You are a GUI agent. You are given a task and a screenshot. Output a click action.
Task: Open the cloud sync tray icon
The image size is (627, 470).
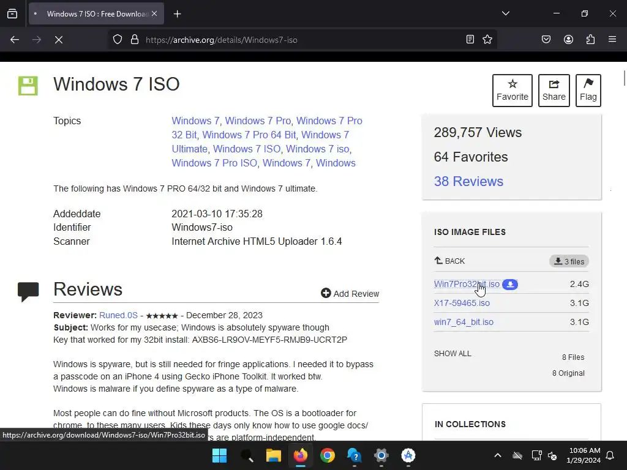517,455
